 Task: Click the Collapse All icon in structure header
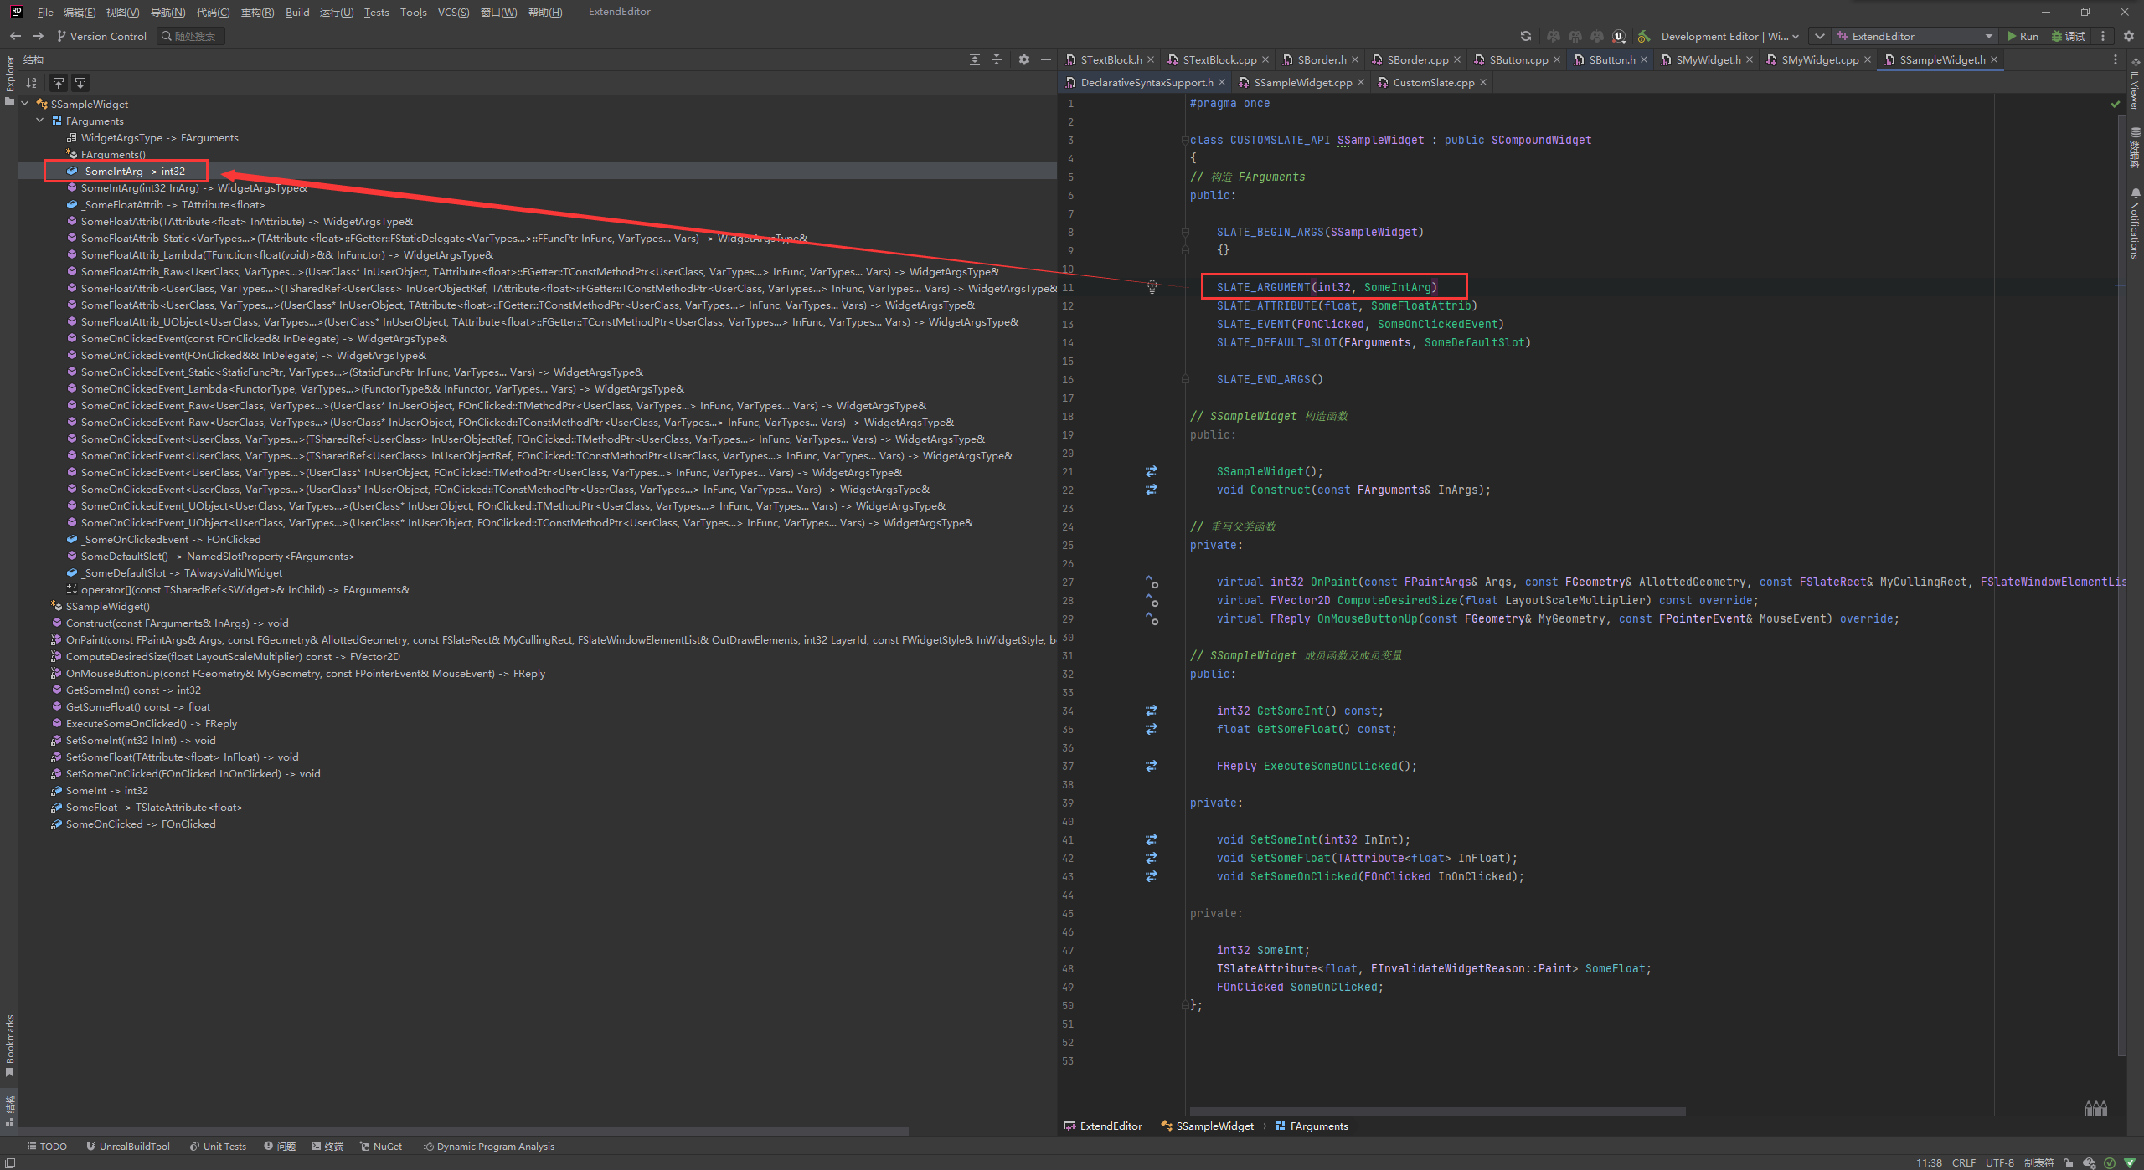pos(997,59)
